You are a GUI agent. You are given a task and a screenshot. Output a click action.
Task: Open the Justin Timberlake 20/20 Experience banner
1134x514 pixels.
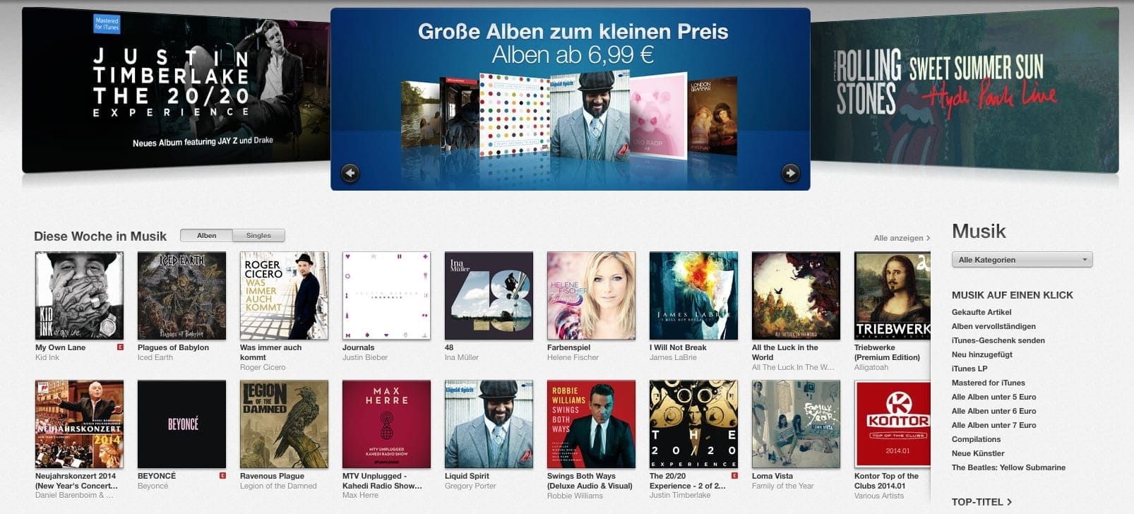(176, 90)
